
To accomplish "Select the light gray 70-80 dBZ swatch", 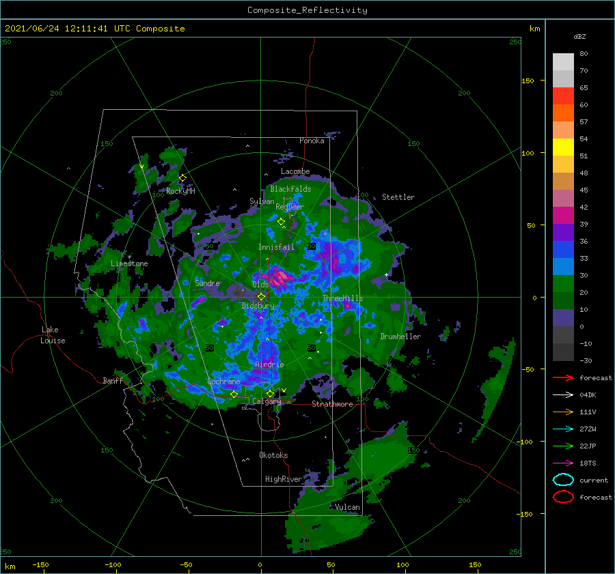I will click(563, 62).
